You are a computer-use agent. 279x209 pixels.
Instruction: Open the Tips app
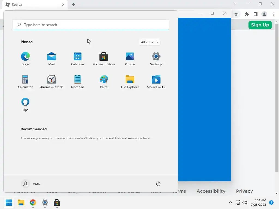point(25,105)
